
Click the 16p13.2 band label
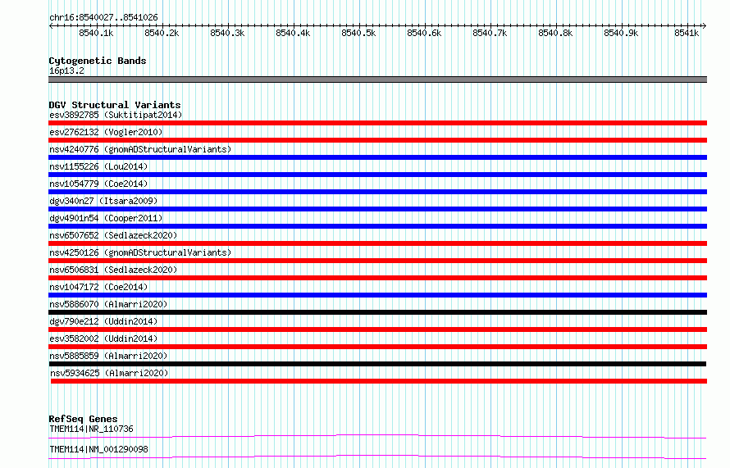pyautogui.click(x=66, y=70)
